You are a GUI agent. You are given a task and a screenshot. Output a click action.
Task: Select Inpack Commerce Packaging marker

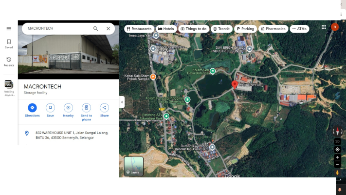coord(153,49)
